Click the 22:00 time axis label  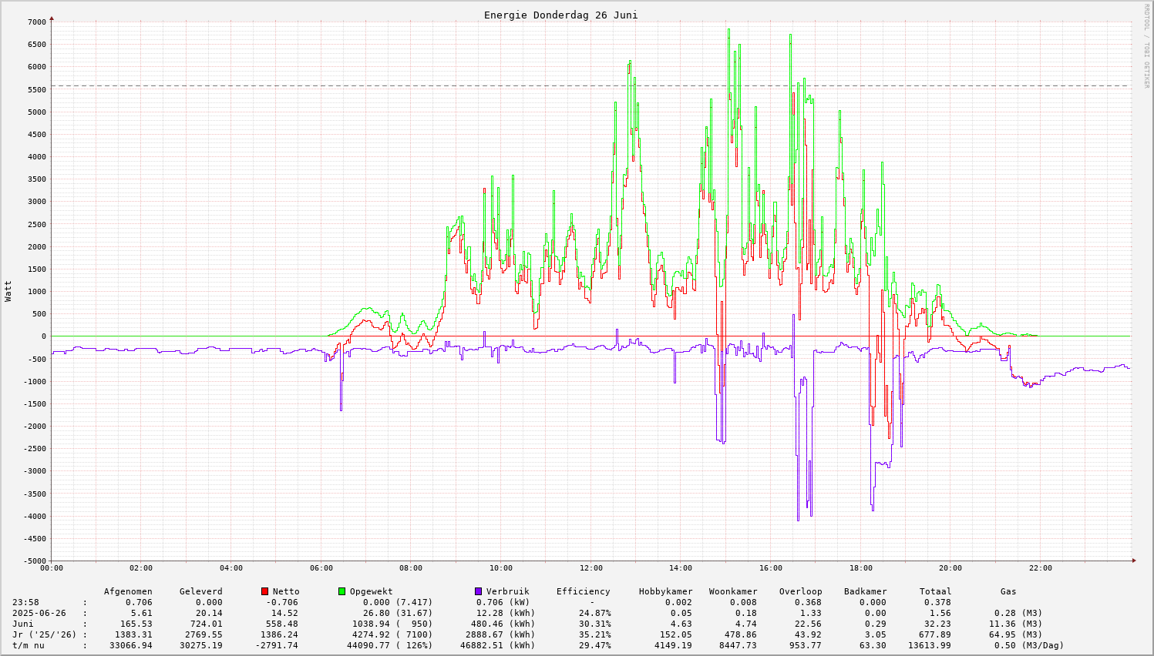1040,568
